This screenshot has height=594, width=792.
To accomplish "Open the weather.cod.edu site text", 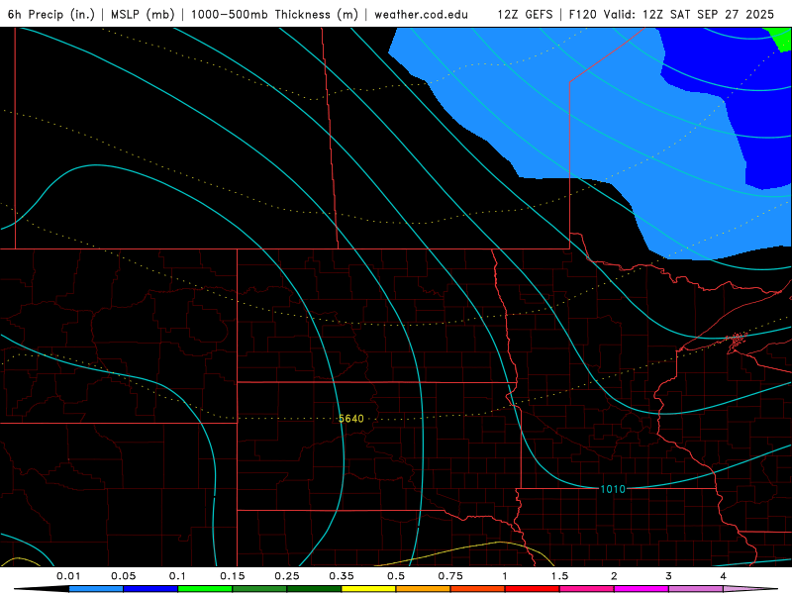I will pos(421,15).
